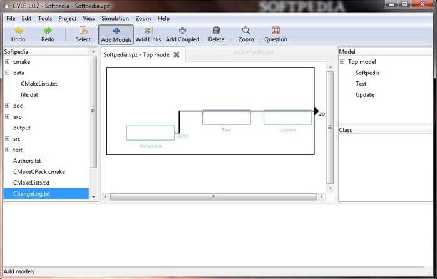Select the Delete trash tool

pos(216,31)
